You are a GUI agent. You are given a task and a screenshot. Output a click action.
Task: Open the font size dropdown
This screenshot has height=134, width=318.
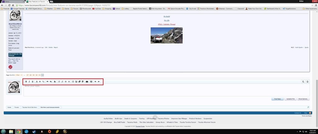[40, 82]
